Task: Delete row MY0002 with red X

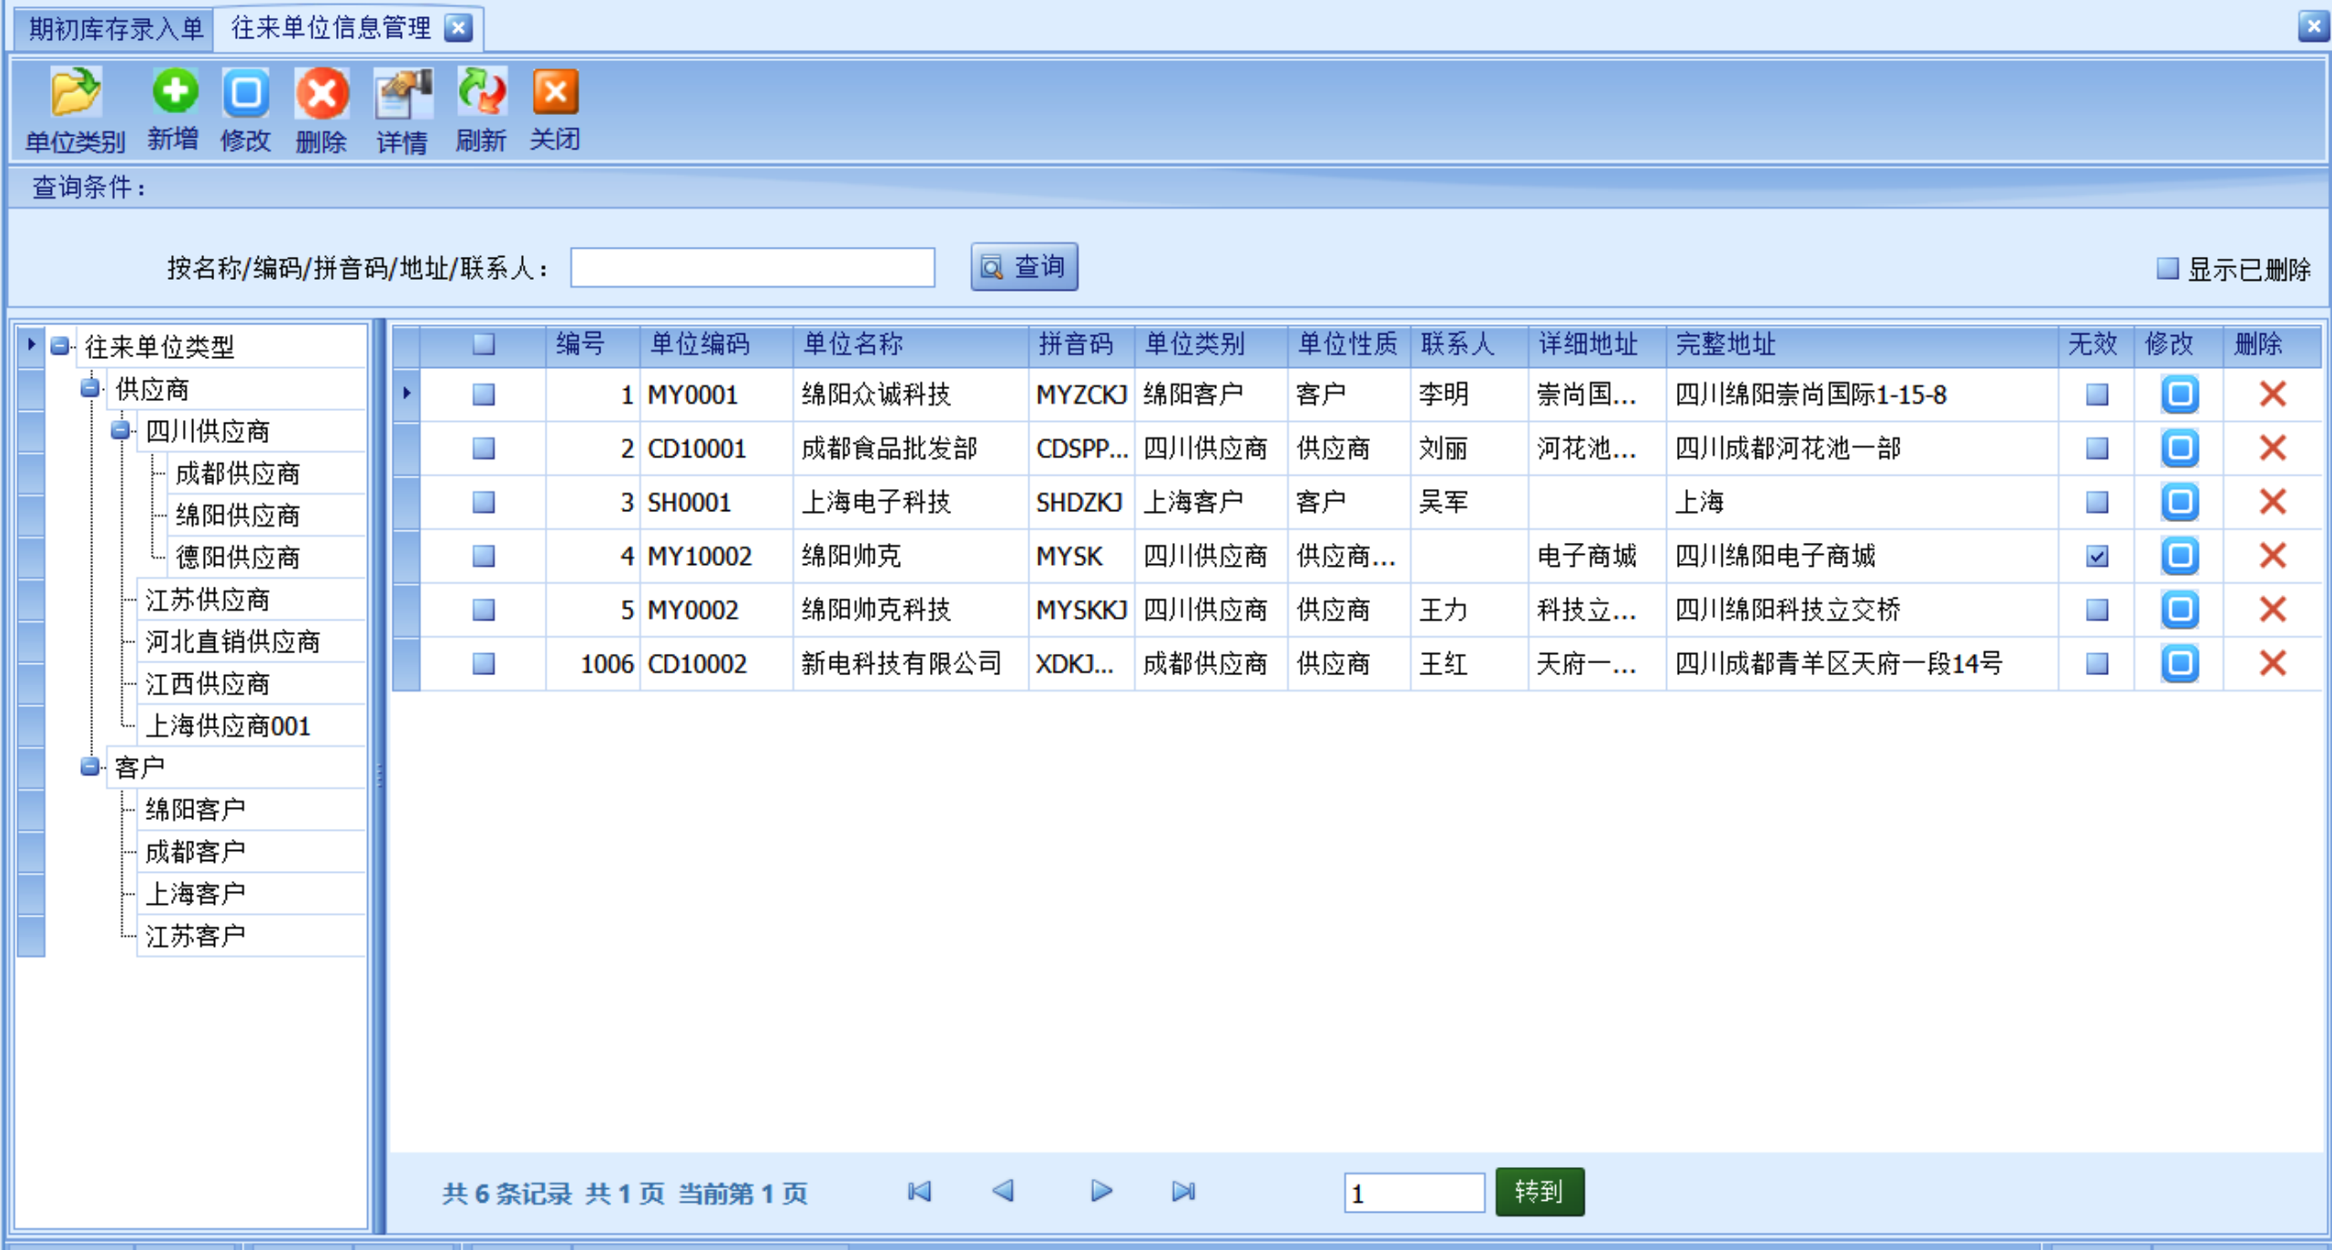Action: 2273,610
